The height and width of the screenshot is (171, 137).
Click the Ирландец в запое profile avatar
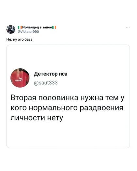pyautogui.click(x=11, y=29)
